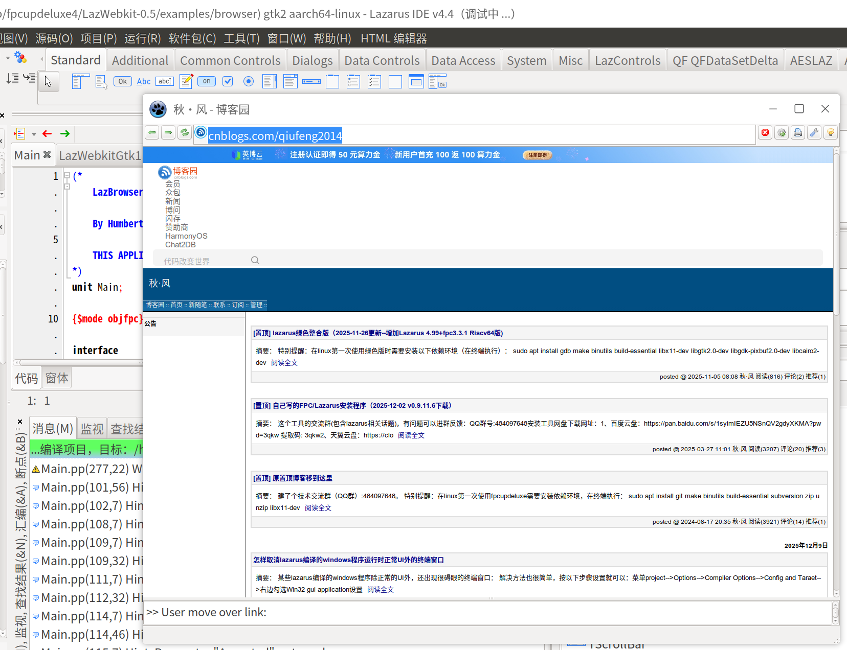Pick the TScrollBar component icon
The height and width of the screenshot is (650, 847).
click(x=311, y=81)
